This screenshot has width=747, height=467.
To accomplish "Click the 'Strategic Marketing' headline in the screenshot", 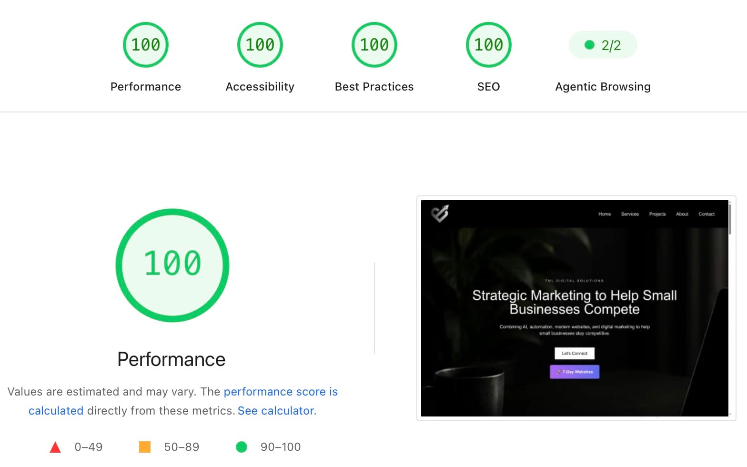I will click(575, 302).
